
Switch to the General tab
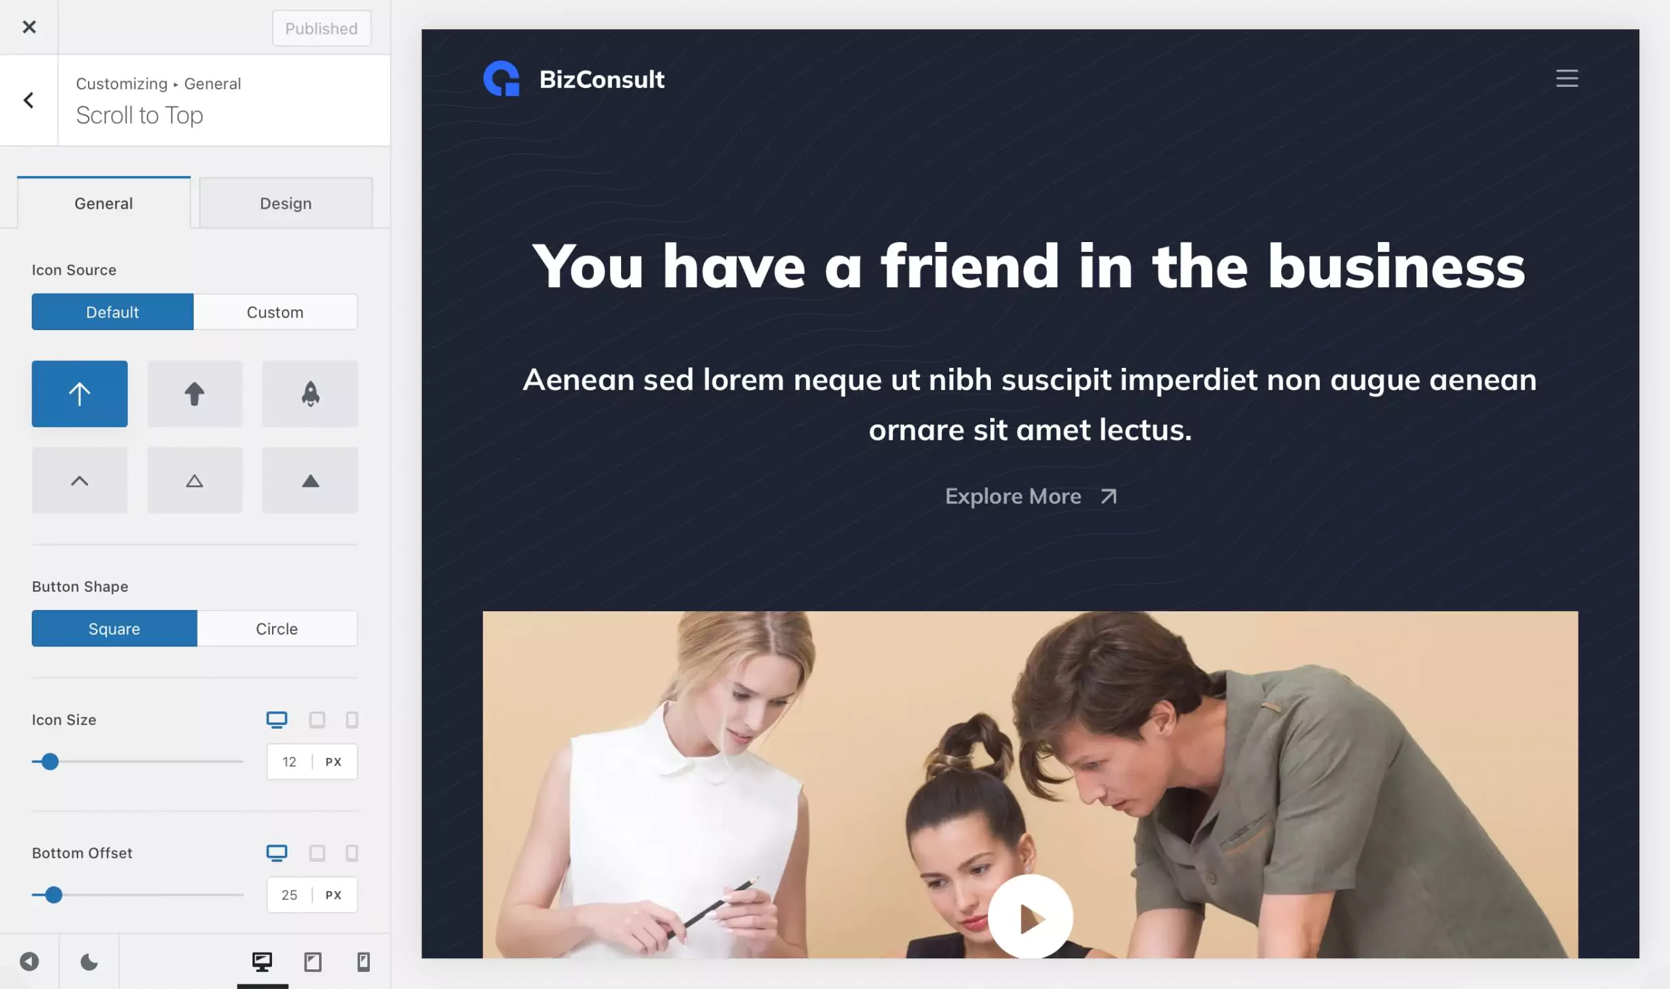[x=103, y=204]
